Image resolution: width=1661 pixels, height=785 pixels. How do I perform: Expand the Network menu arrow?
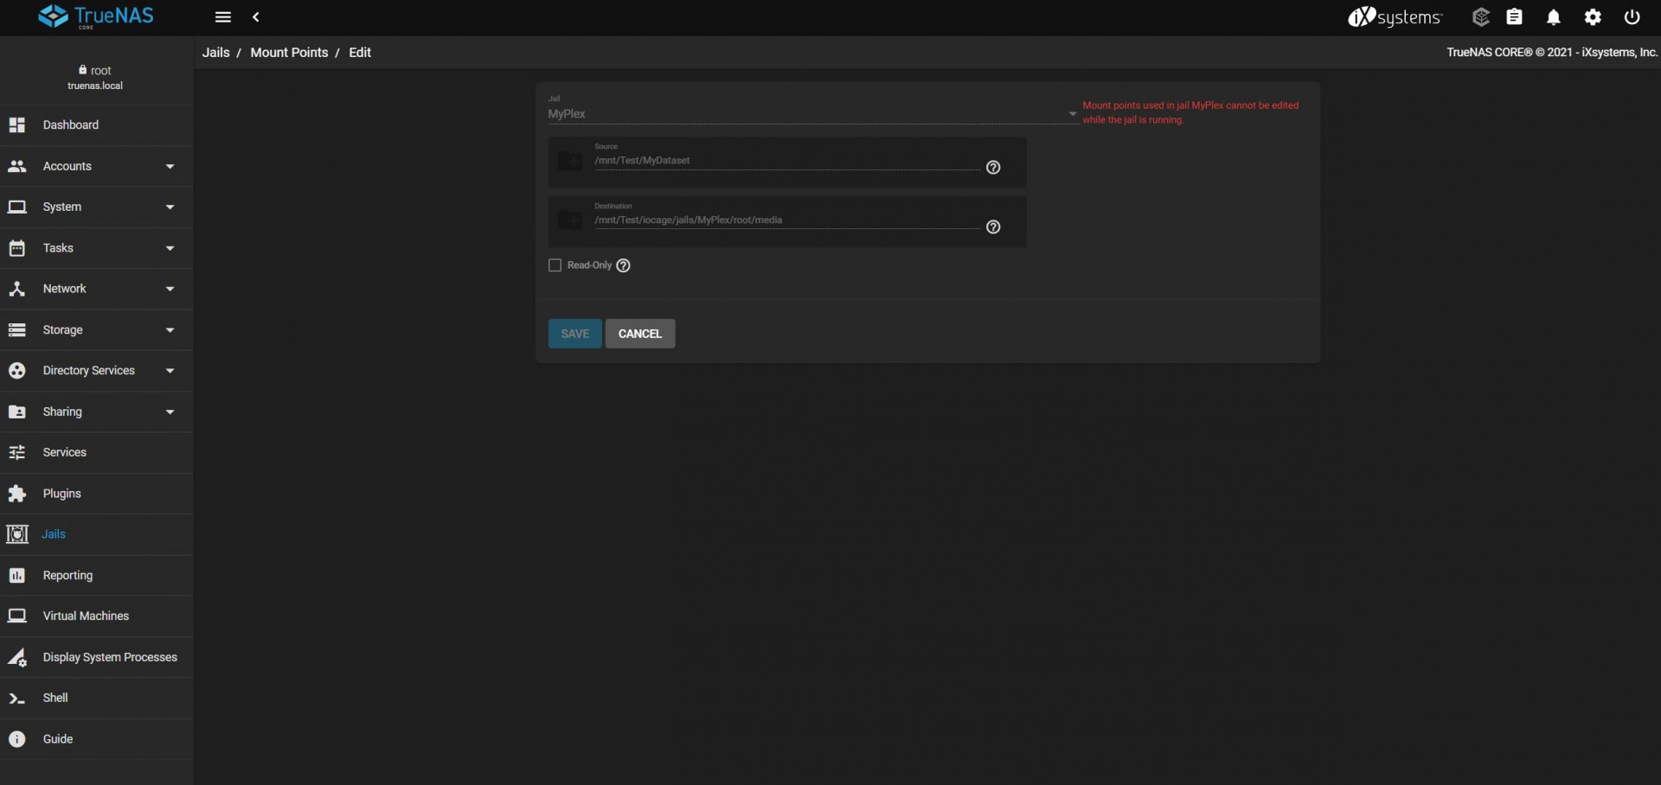[x=170, y=289]
